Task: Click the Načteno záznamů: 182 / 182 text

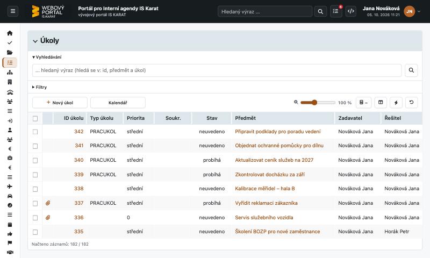Action: point(60,244)
